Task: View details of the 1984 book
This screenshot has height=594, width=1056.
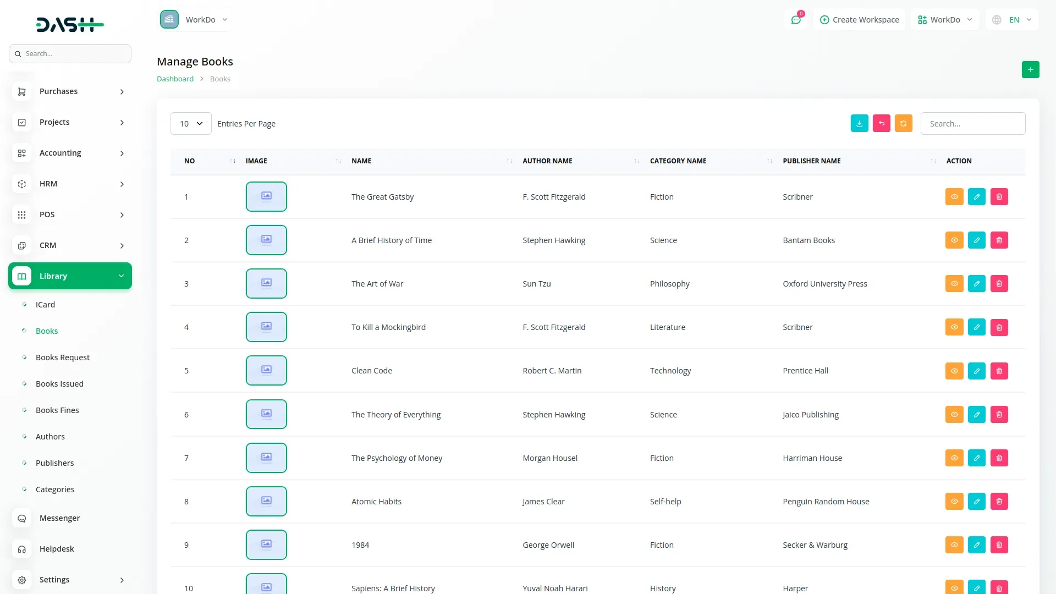Action: [x=954, y=545]
